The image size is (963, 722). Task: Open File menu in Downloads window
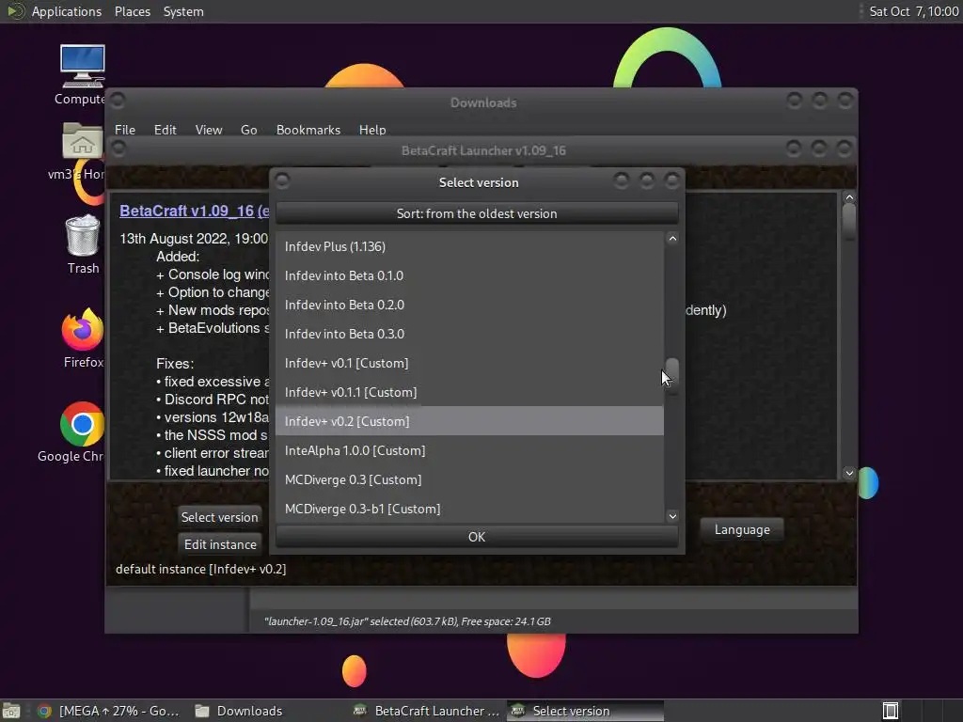click(x=125, y=130)
